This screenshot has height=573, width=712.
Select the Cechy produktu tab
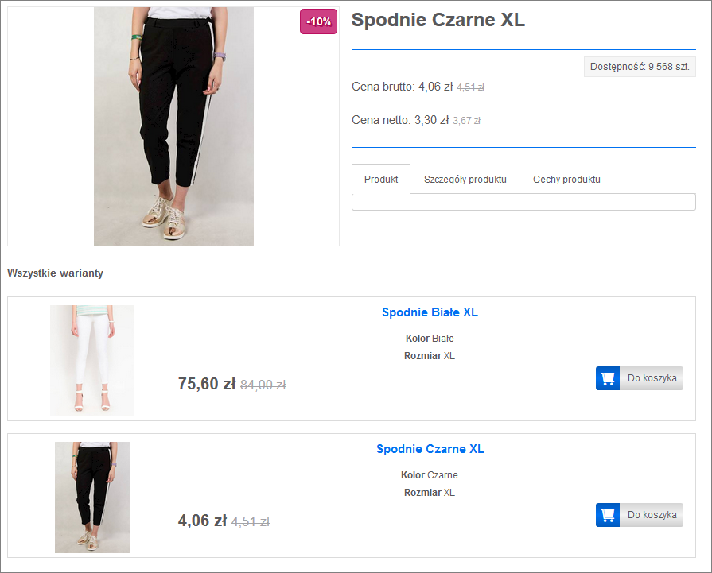[566, 180]
